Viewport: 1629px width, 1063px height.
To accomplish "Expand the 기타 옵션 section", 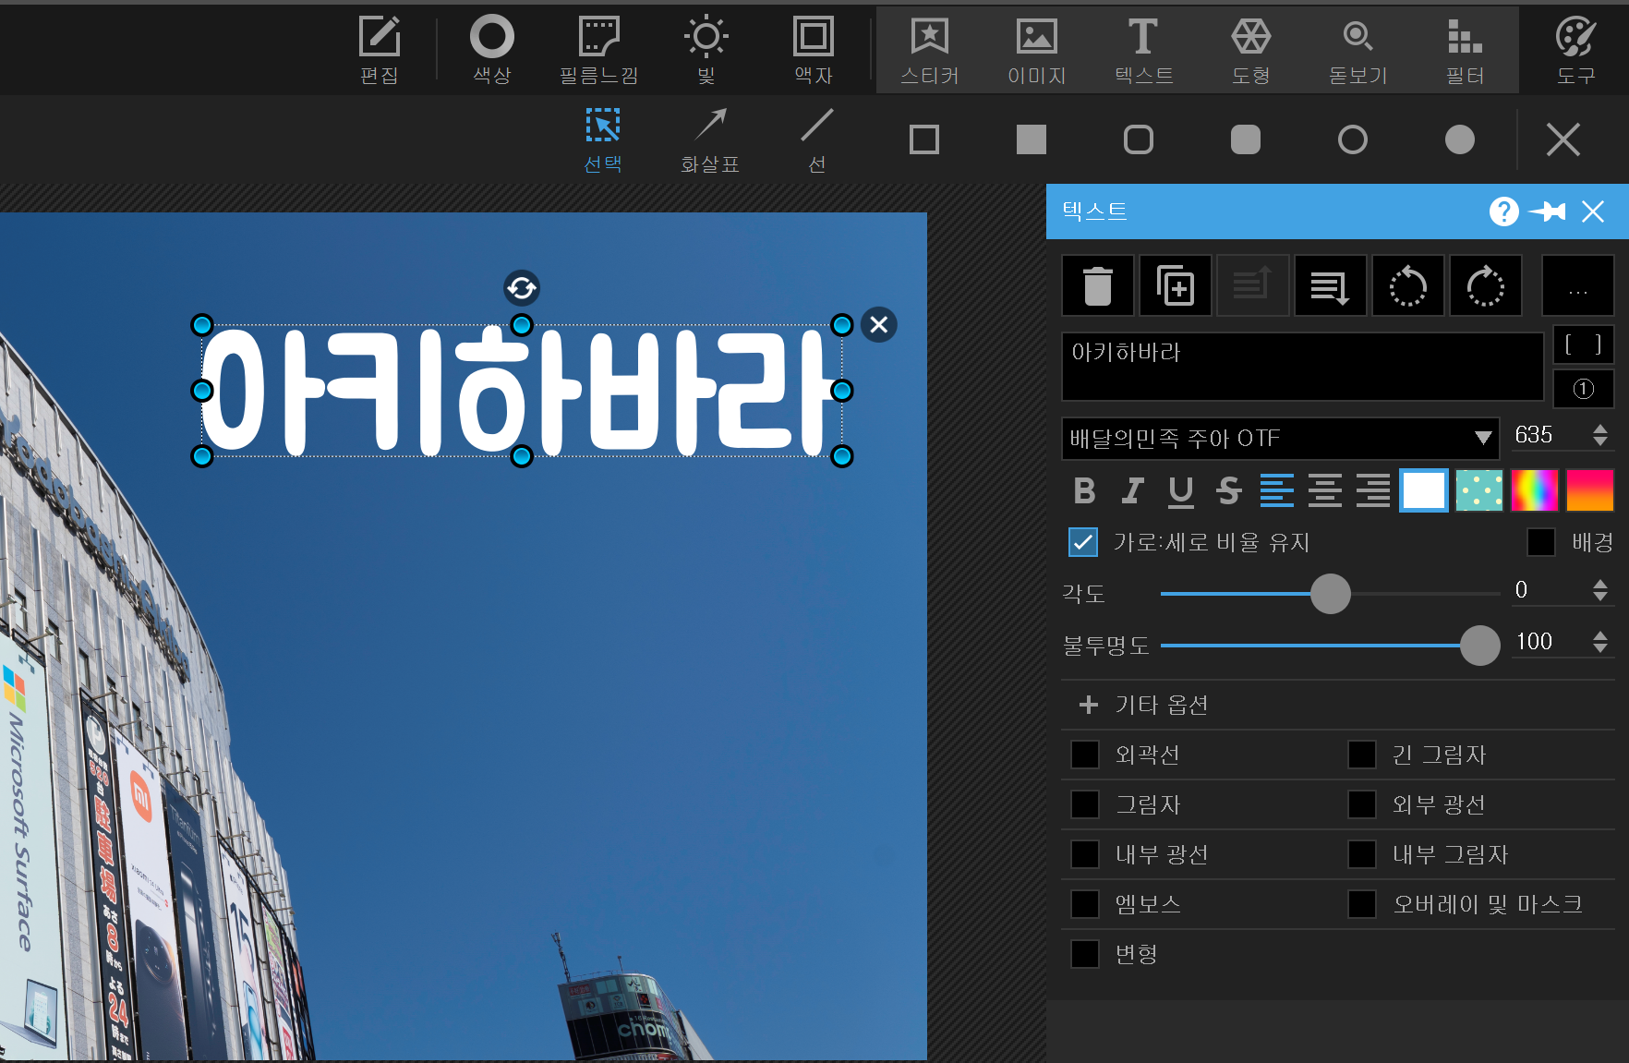I will click(1143, 705).
